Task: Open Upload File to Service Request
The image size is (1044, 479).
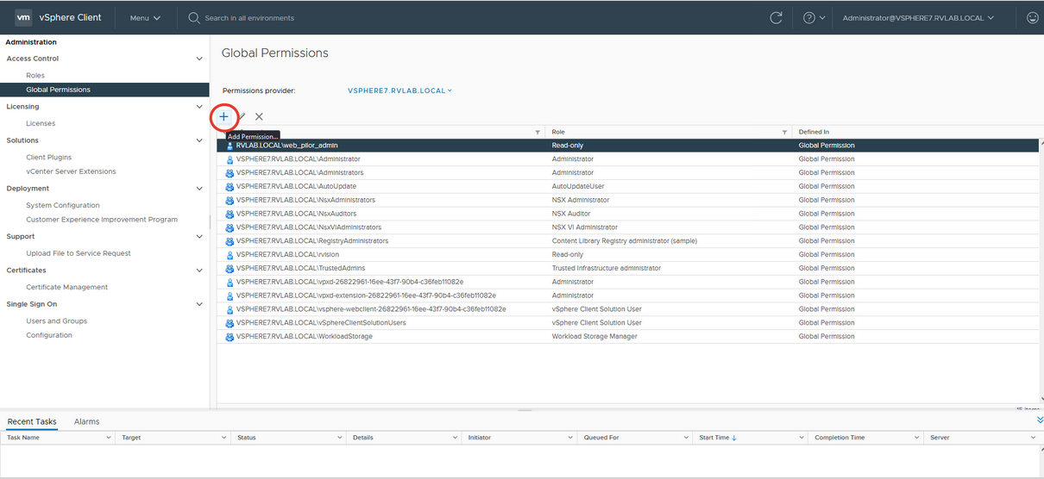Action: (79, 253)
